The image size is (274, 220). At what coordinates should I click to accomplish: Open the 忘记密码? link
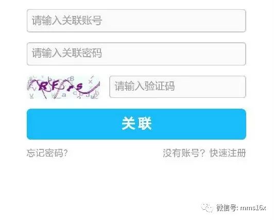click(47, 153)
